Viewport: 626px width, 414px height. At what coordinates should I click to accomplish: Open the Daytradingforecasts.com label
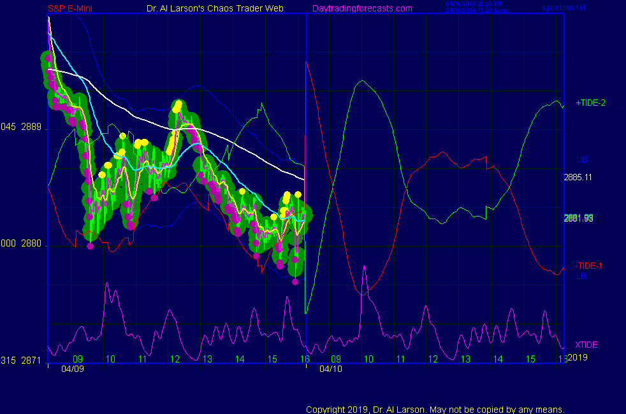[x=362, y=8]
